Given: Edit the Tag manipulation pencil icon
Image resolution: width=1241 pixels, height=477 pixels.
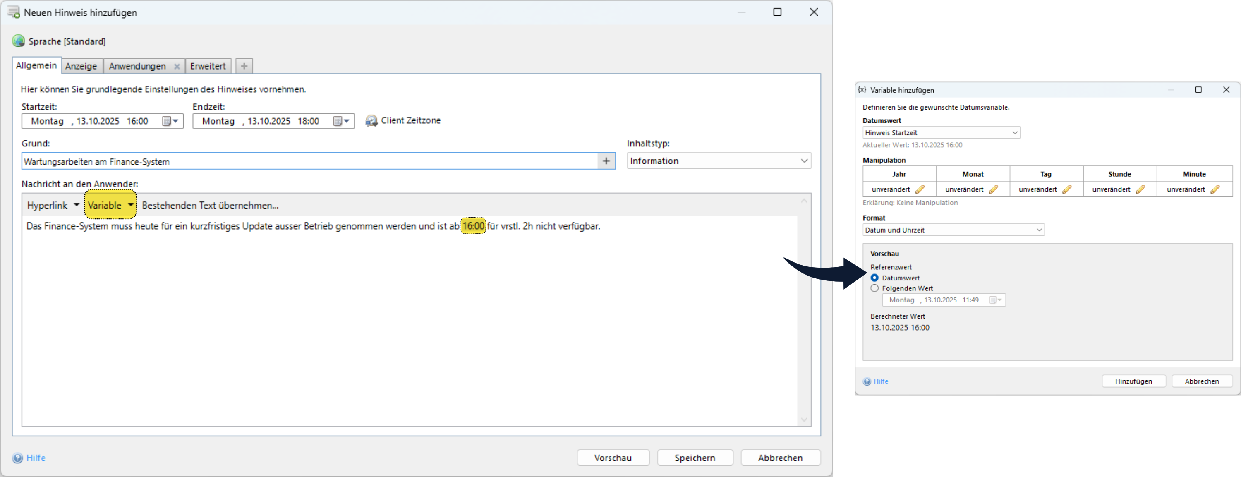Looking at the screenshot, I should tap(1066, 189).
